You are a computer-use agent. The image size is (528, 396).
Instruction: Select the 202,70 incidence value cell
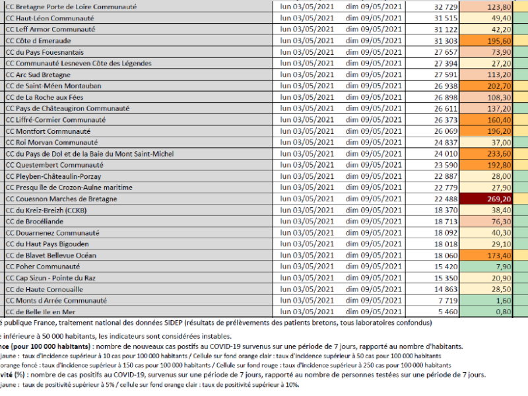(489, 86)
